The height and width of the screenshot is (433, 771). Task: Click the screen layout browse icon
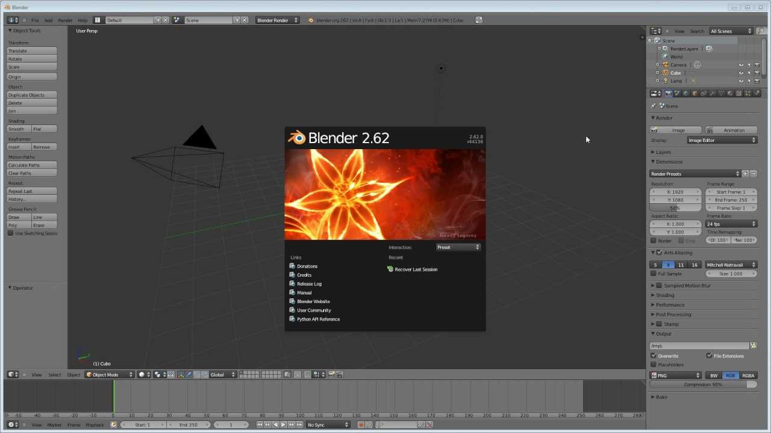tap(98, 20)
